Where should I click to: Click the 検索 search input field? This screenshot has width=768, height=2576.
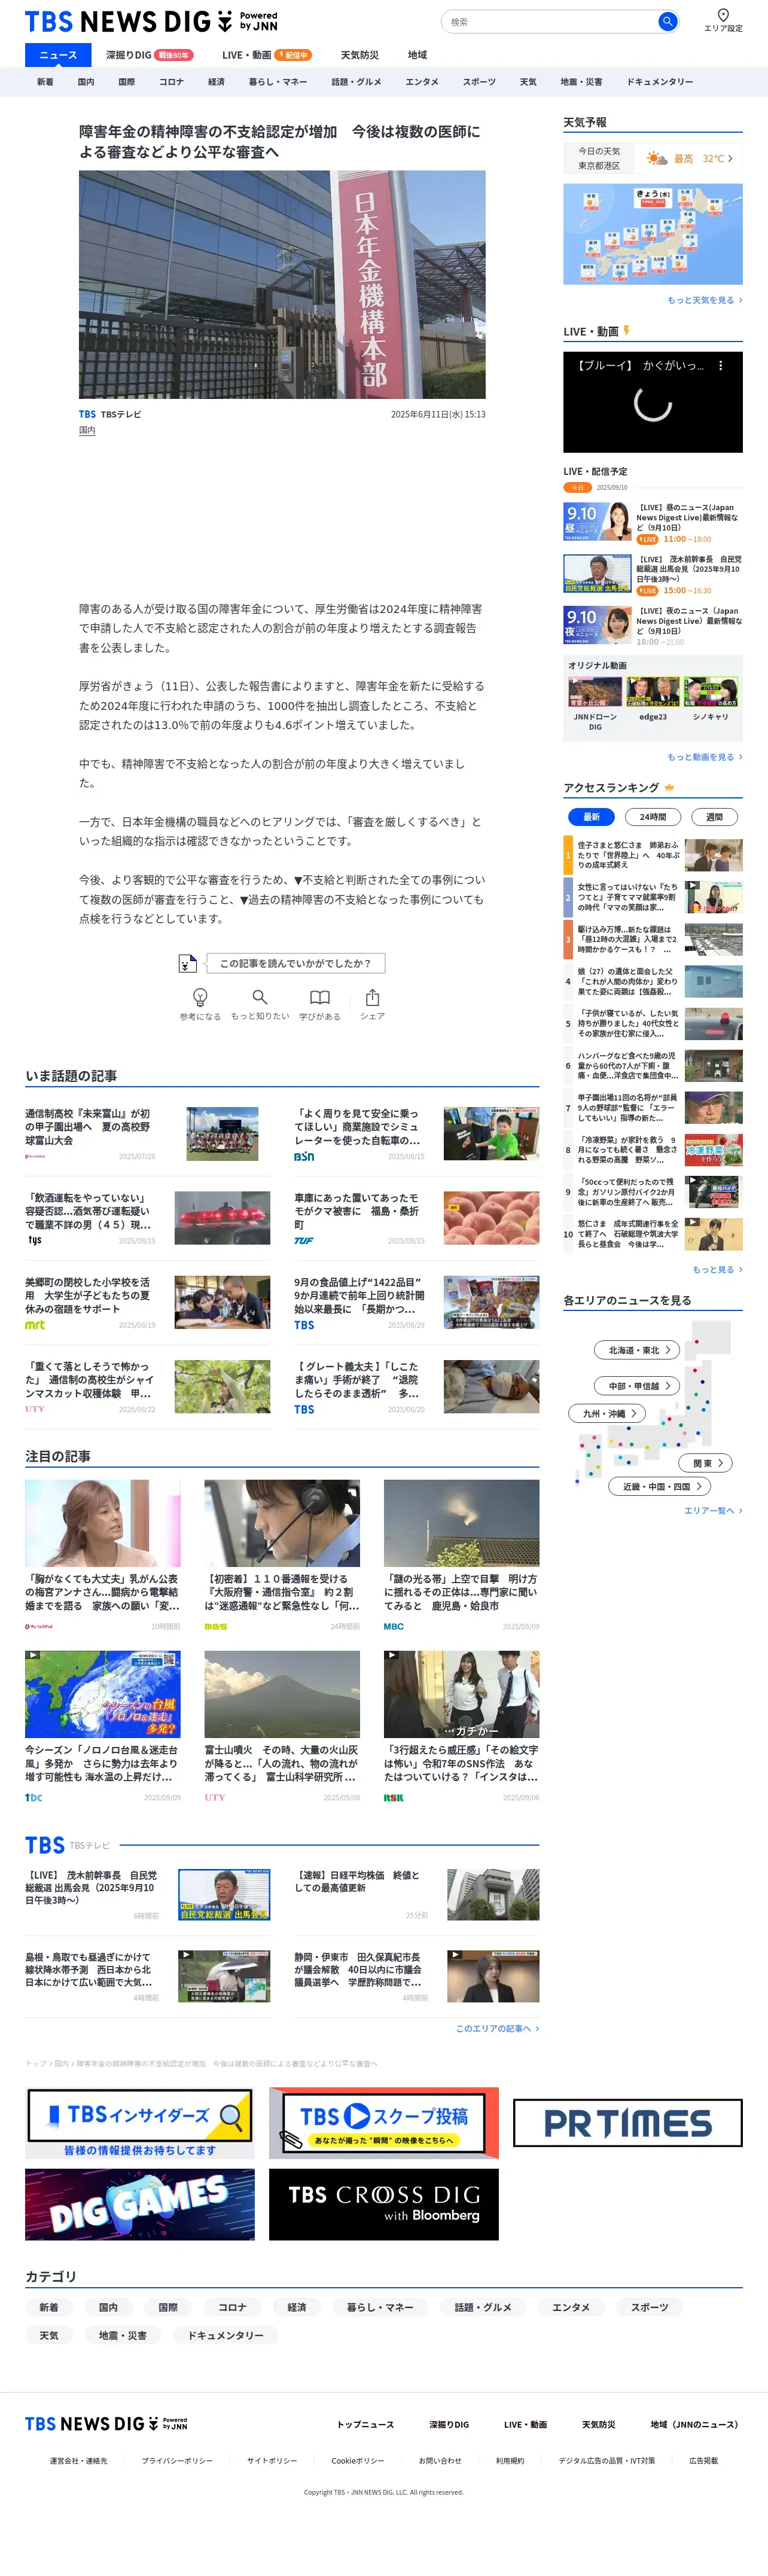click(550, 21)
